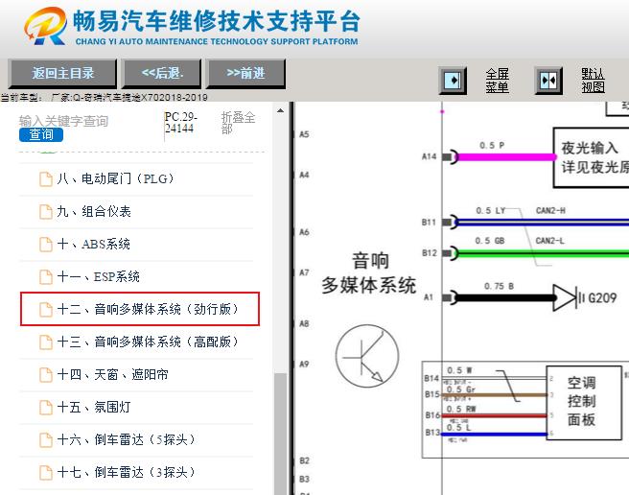629x495 pixels.
Task: Click document icon beside 十一、ESP系统
Action: point(46,276)
